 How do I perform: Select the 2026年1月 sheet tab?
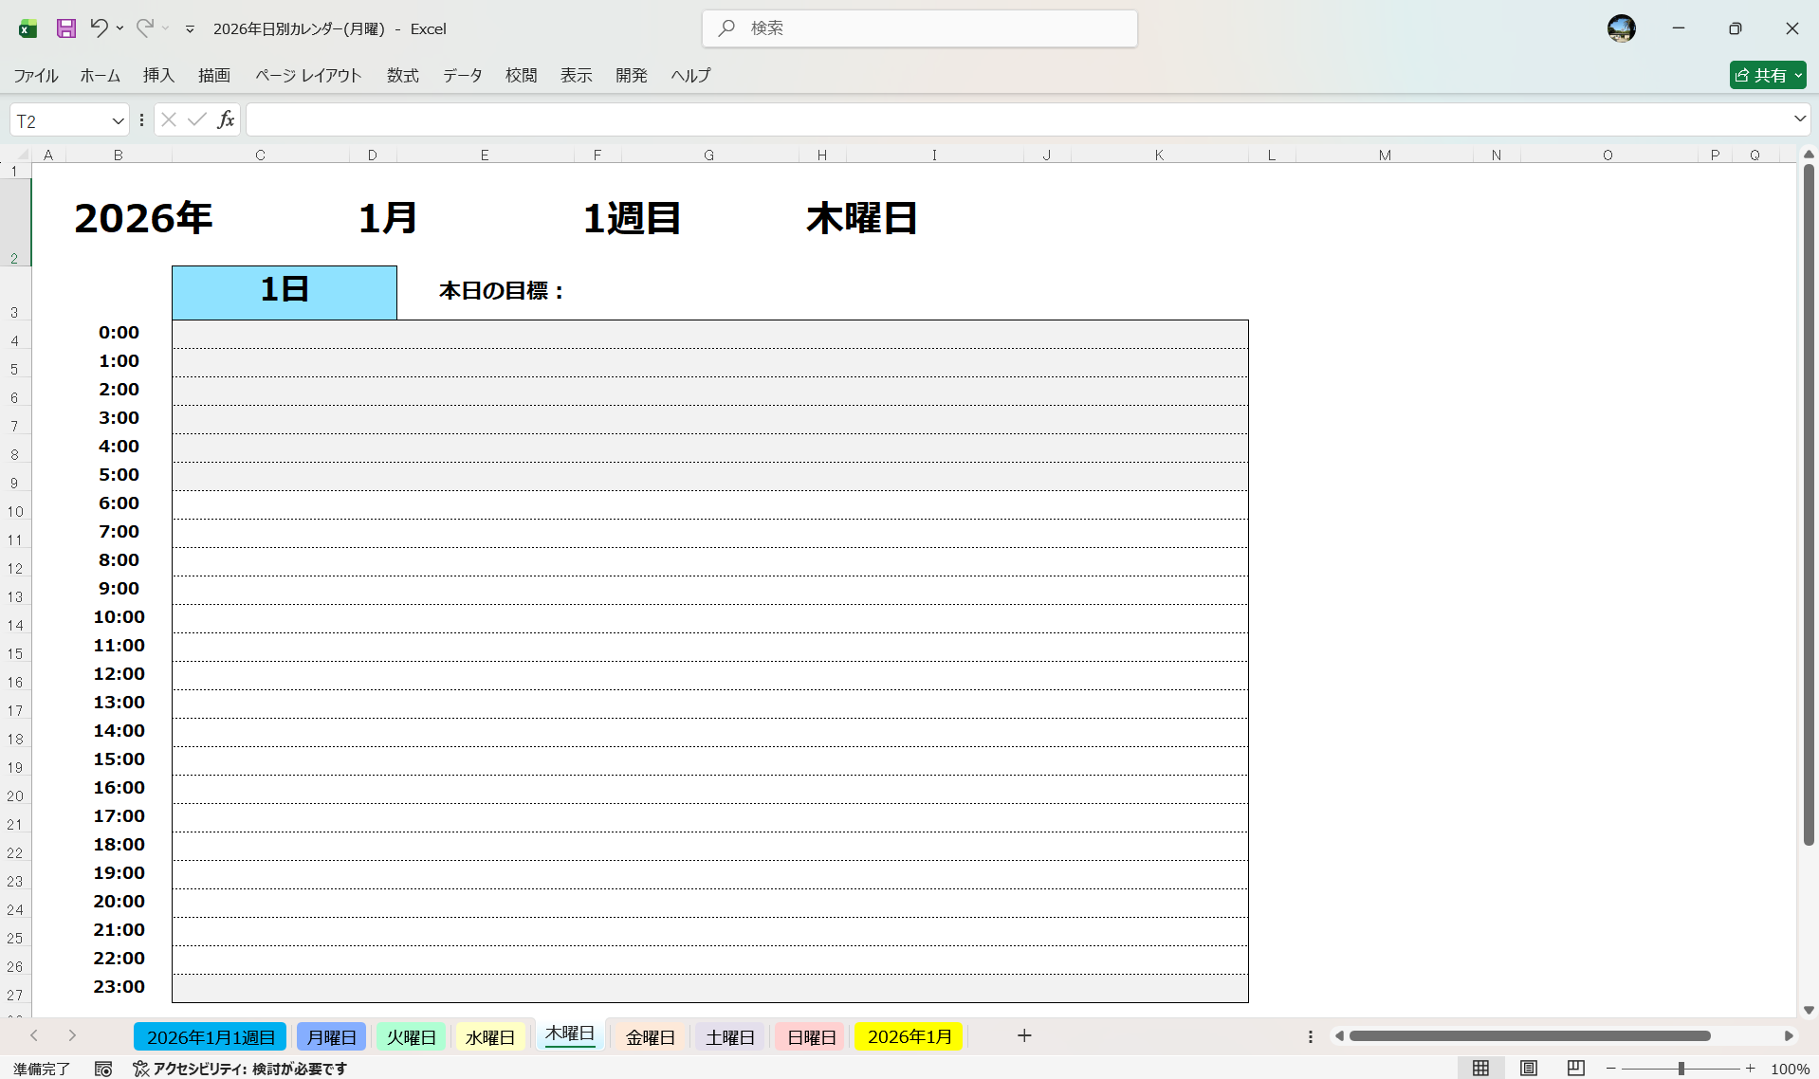click(x=909, y=1037)
